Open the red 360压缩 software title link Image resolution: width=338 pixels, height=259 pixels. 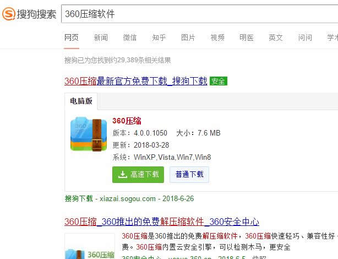(127, 121)
